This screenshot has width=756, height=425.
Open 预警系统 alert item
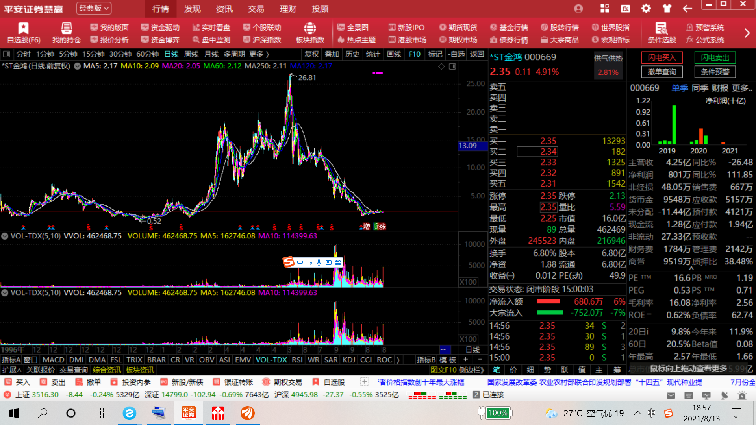705,27
